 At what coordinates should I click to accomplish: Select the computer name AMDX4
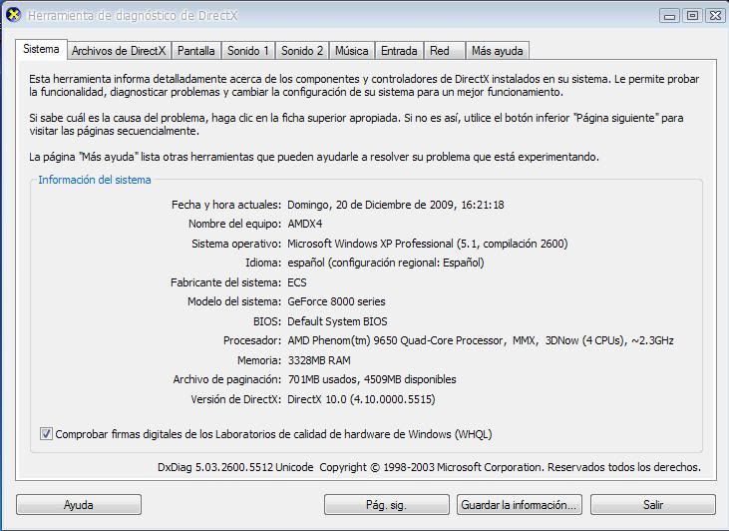304,224
